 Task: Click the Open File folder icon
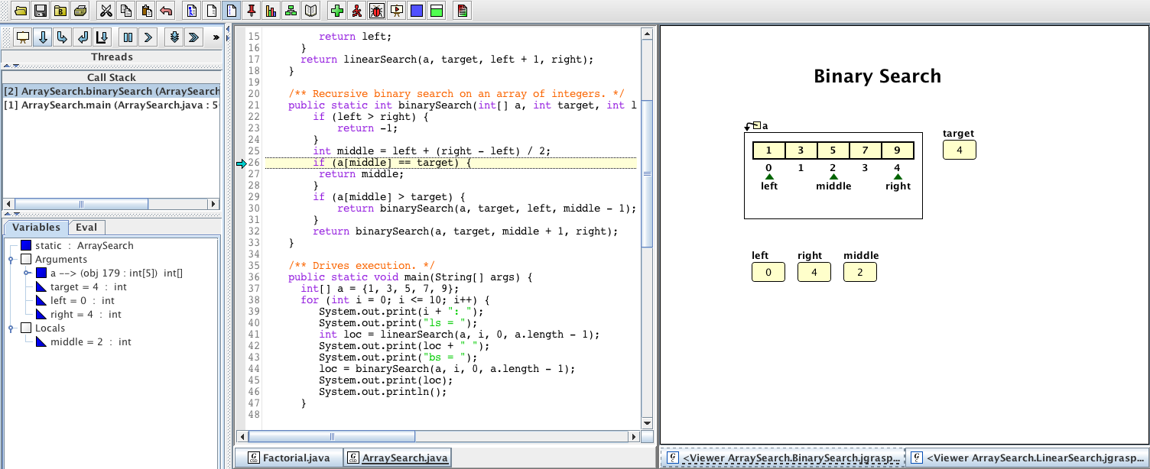click(x=21, y=11)
